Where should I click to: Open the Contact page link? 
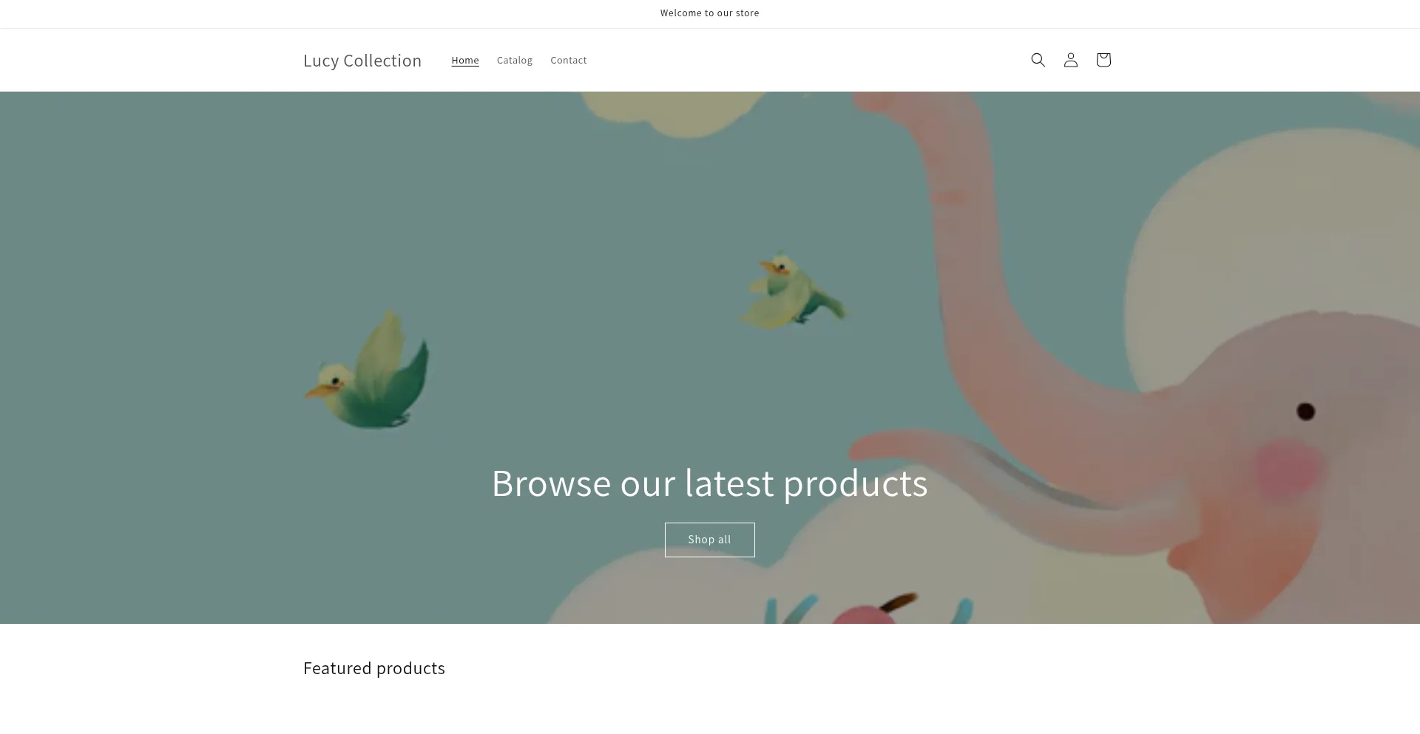click(569, 60)
